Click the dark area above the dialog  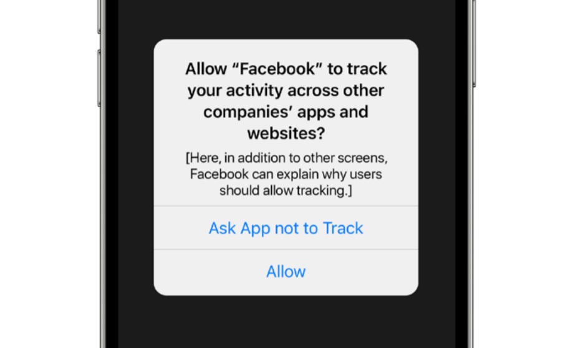click(286, 19)
